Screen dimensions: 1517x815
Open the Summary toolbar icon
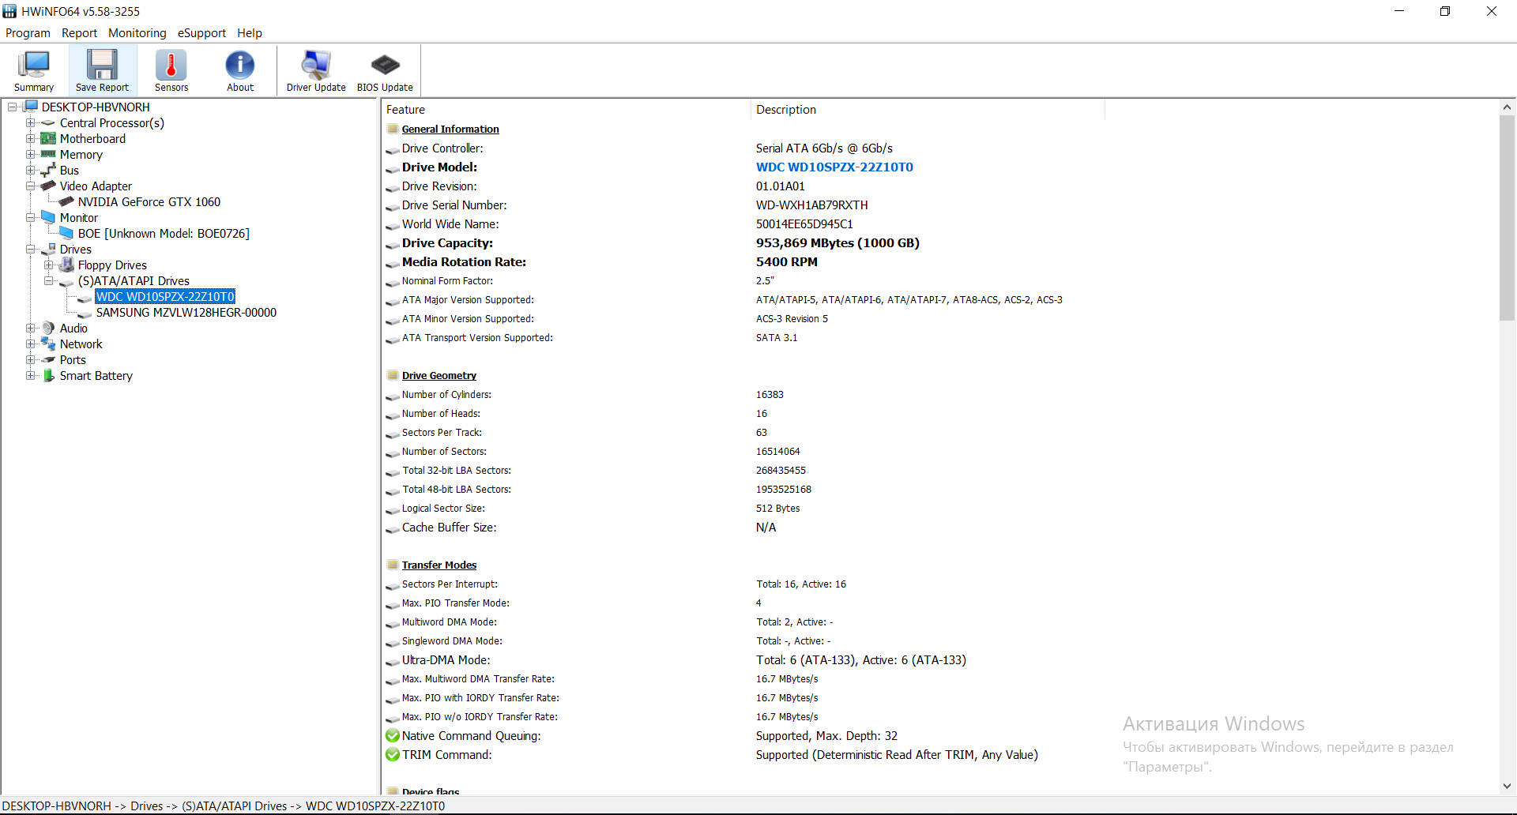point(34,65)
